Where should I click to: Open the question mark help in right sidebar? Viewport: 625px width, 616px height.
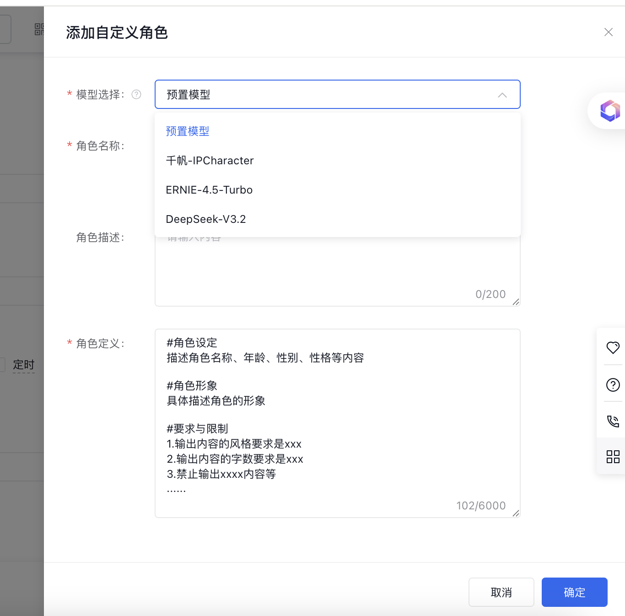(x=613, y=385)
